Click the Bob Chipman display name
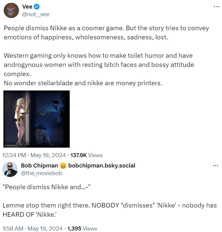The height and width of the screenshot is (232, 222). click(39, 166)
